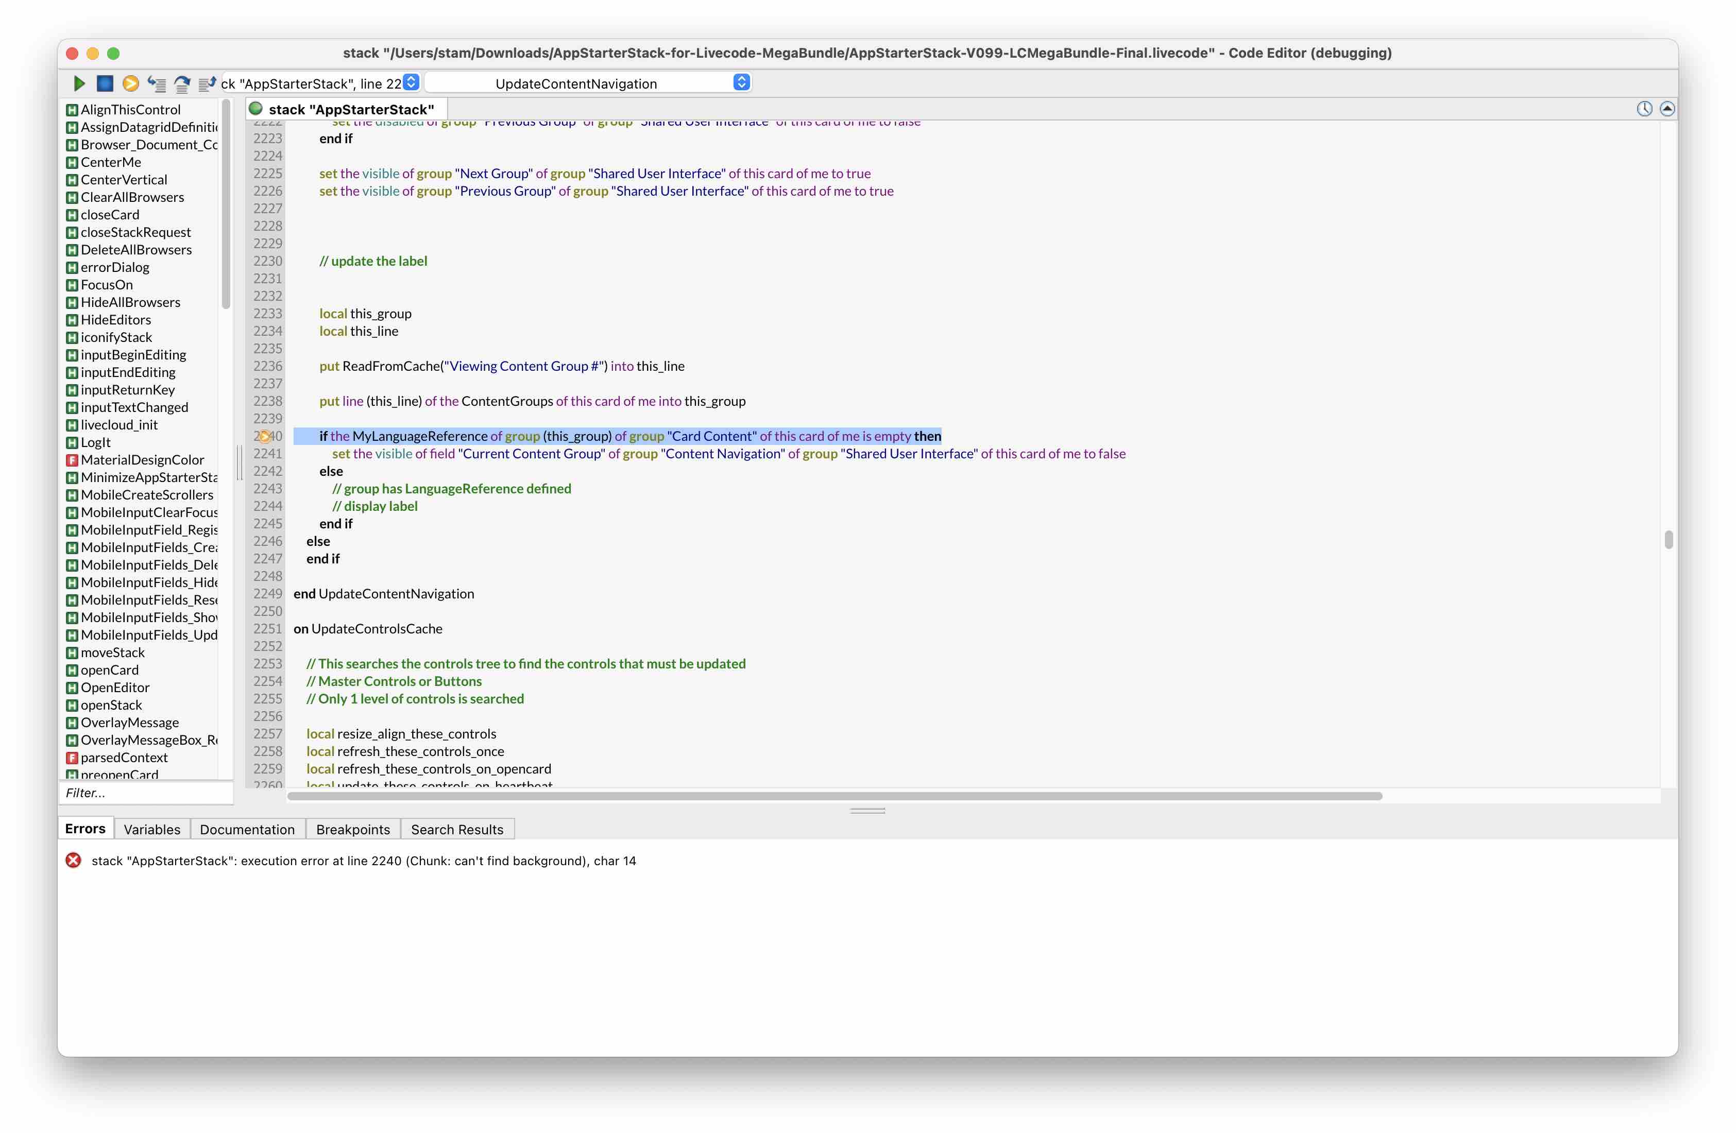Click the collapse arrow icon top right
The height and width of the screenshot is (1133, 1736).
[1667, 109]
